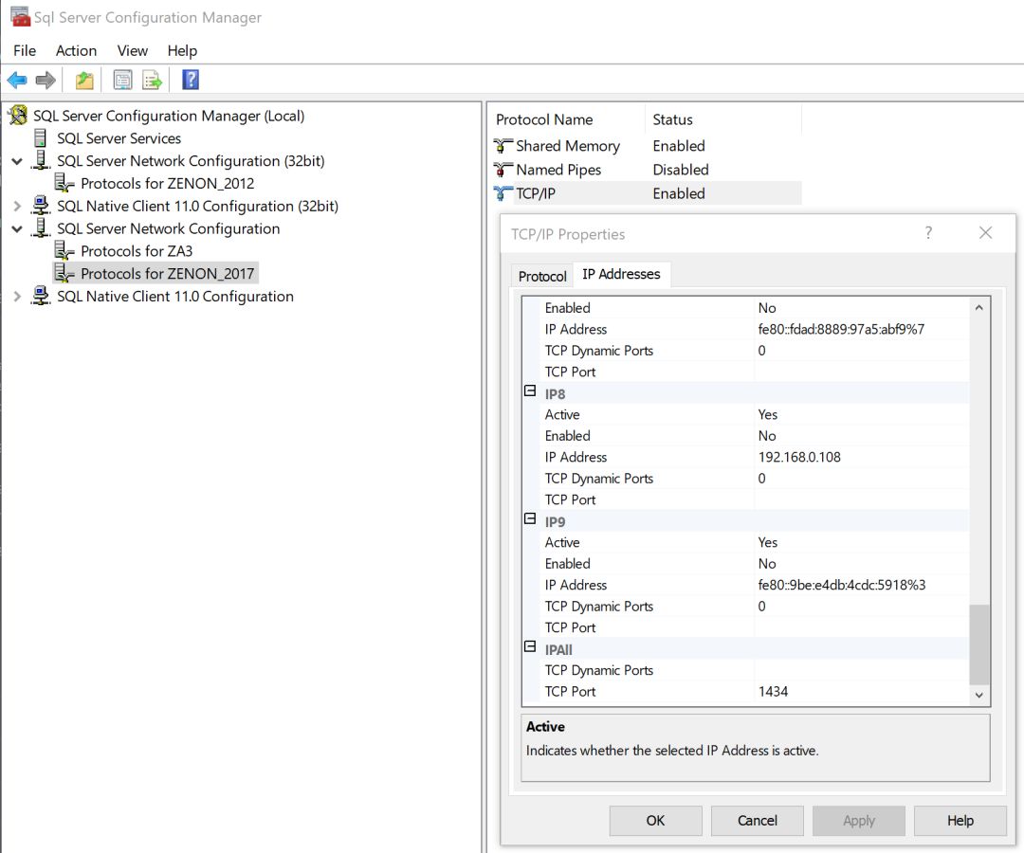
Task: Click the Export List toolbar icon
Action: tap(152, 81)
